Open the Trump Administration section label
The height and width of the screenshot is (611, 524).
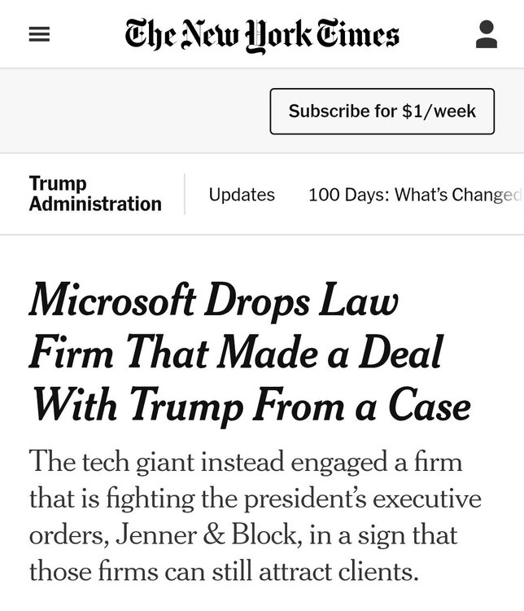tap(94, 194)
